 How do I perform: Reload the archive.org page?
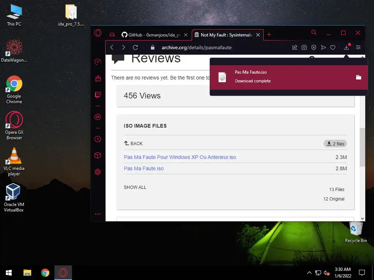(135, 47)
